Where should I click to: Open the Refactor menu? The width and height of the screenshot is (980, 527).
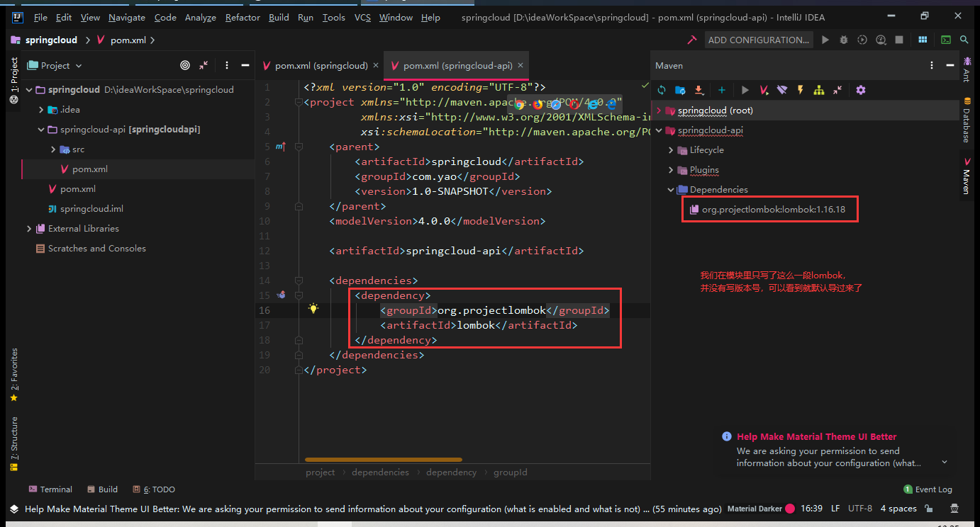pyautogui.click(x=243, y=17)
